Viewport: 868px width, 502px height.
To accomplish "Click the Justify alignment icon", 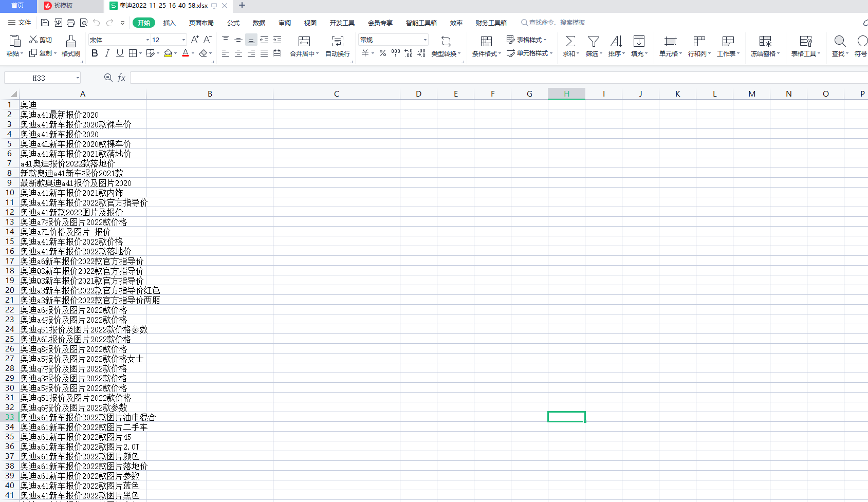I will click(264, 53).
